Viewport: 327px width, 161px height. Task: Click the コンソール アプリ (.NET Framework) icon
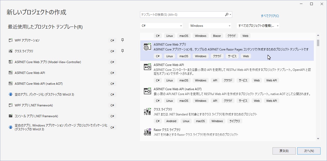[x=10, y=116]
